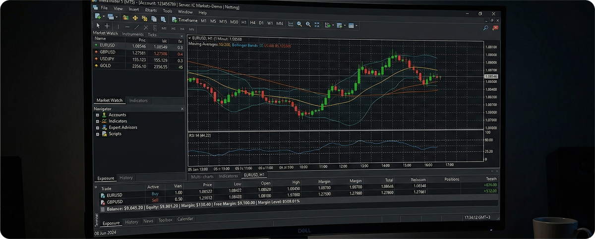This screenshot has height=239, width=595.
Task: Click the line chart type icon
Action: point(291,24)
